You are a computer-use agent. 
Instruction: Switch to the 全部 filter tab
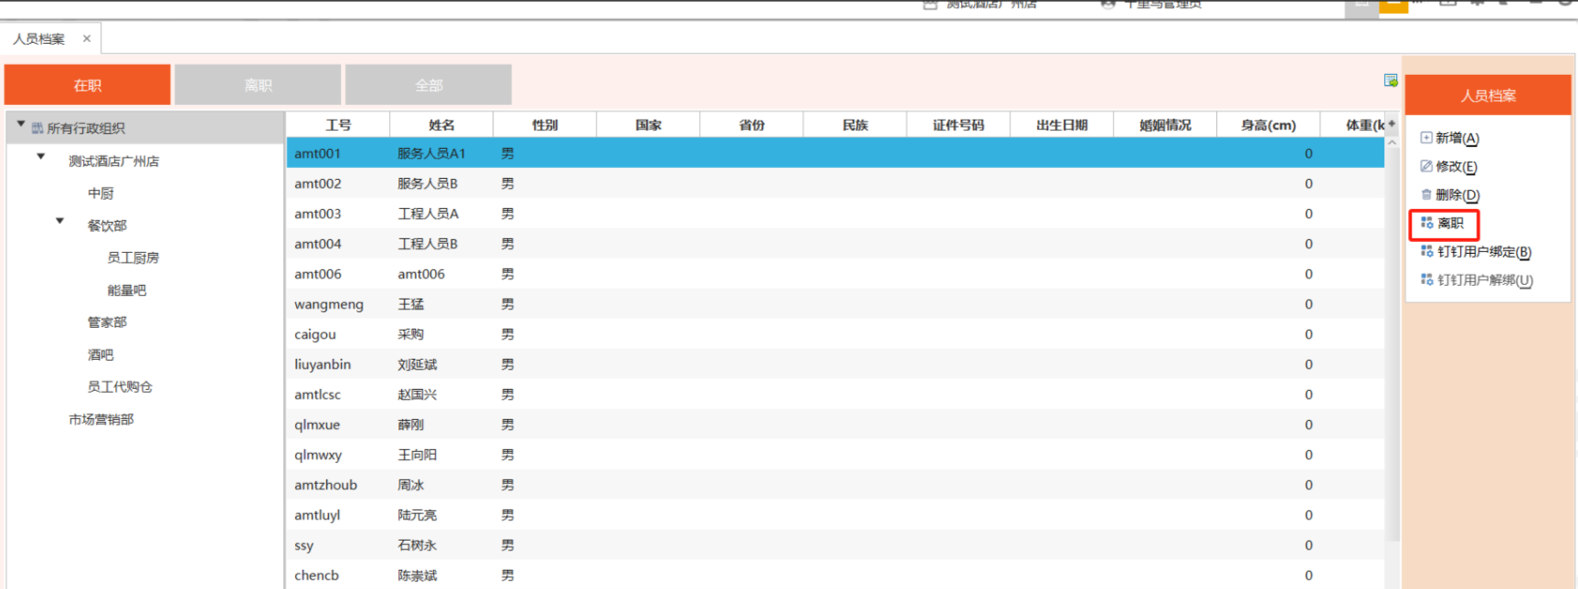point(428,85)
